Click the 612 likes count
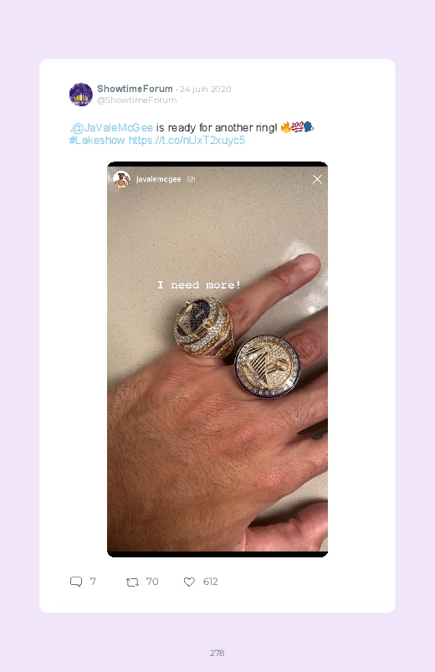435x672 pixels. [x=211, y=582]
